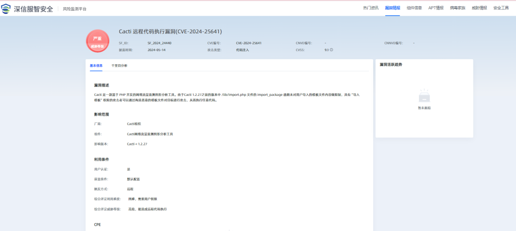This screenshot has width=516, height=231.
Task: Click the red 严重 threat level badge
Action: (x=97, y=41)
